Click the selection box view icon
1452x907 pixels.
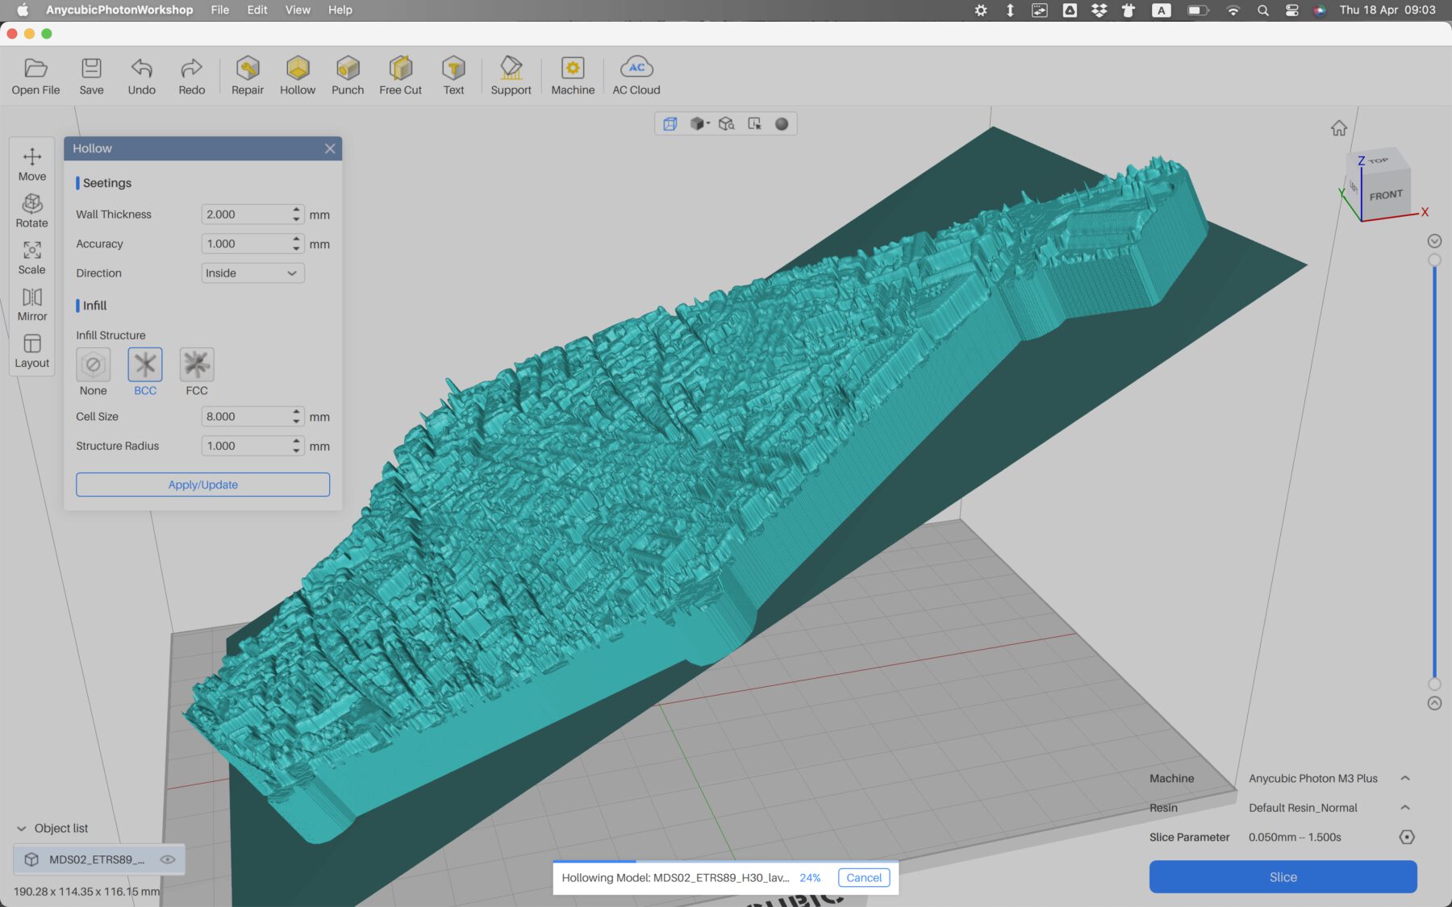pos(754,123)
